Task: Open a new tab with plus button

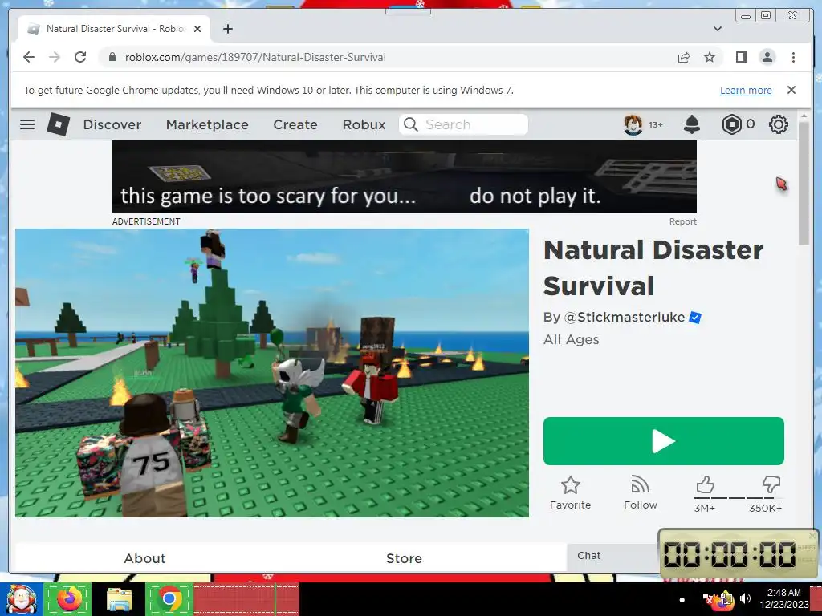Action: [x=227, y=29]
